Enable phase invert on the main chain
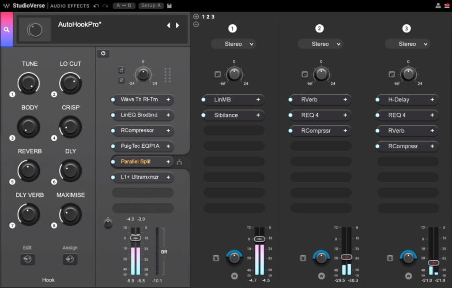Screen dimensions: 452x288 coord(121,79)
